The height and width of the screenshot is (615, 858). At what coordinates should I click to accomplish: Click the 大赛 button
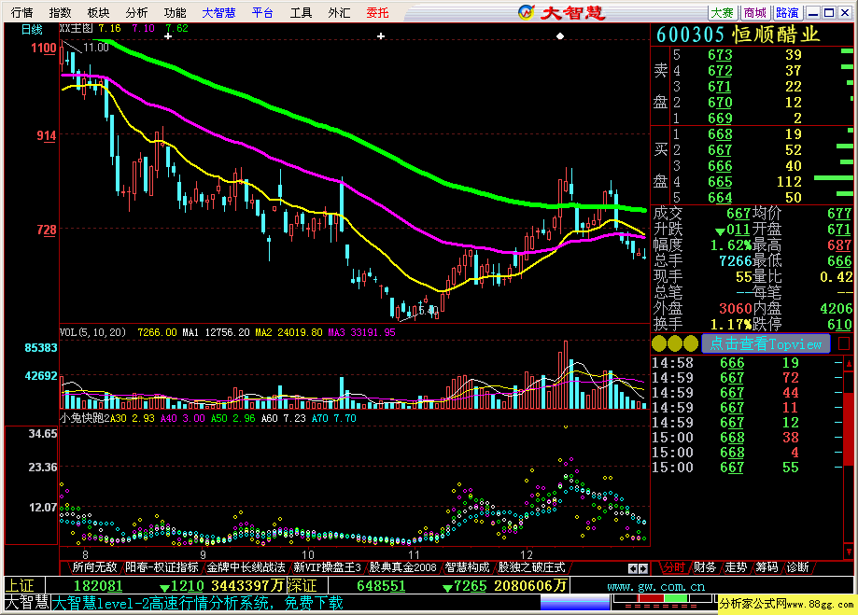(723, 12)
